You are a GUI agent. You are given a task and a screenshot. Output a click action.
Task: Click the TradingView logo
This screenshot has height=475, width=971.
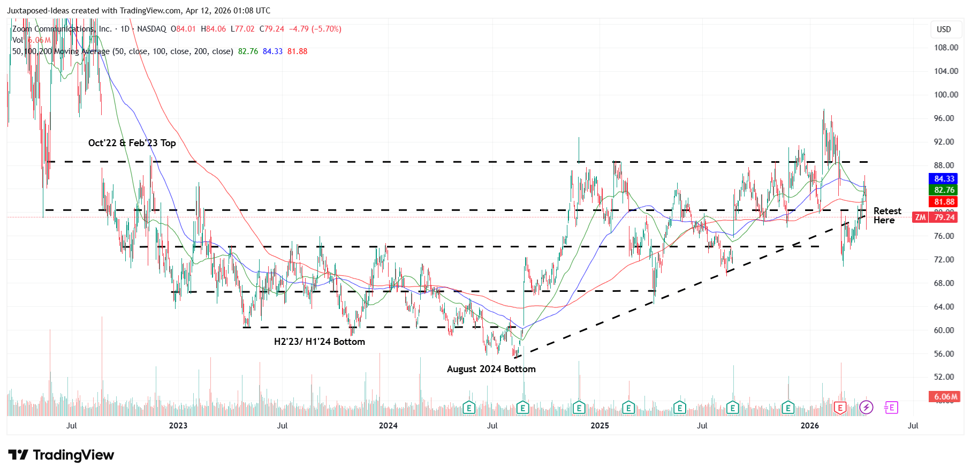(61, 455)
